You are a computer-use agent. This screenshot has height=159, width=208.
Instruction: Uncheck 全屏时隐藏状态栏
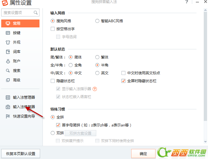tap(123, 81)
